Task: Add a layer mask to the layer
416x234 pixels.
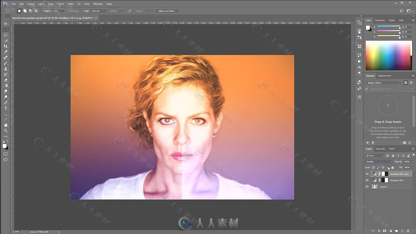Action: point(385,231)
